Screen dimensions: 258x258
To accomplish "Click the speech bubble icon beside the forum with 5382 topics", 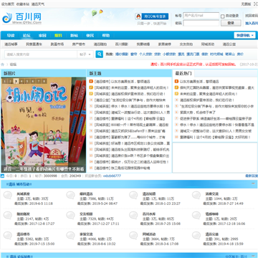I will click(8, 236).
